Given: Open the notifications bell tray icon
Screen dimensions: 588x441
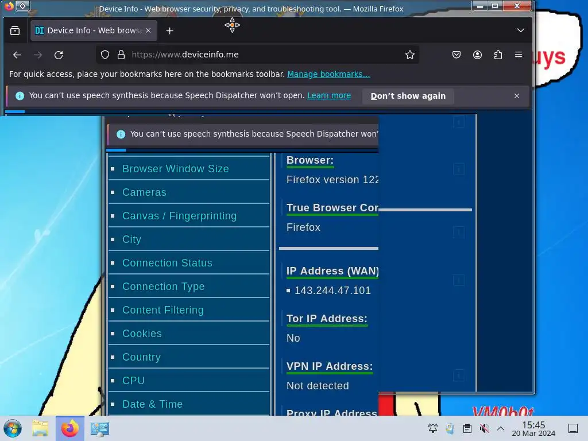Looking at the screenshot, I should pos(433,428).
